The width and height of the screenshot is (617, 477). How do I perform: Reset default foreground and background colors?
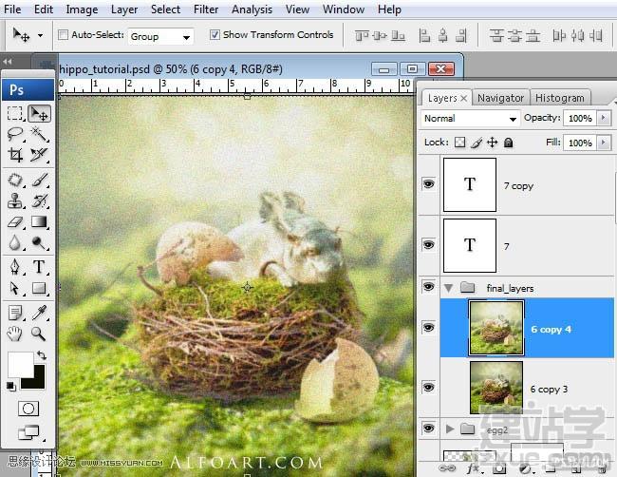11,387
